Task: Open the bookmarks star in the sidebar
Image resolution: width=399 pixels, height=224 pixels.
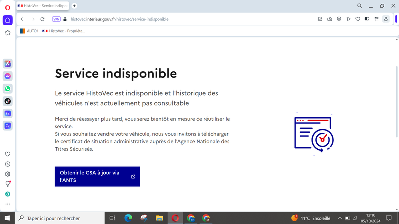Action: coord(8,33)
